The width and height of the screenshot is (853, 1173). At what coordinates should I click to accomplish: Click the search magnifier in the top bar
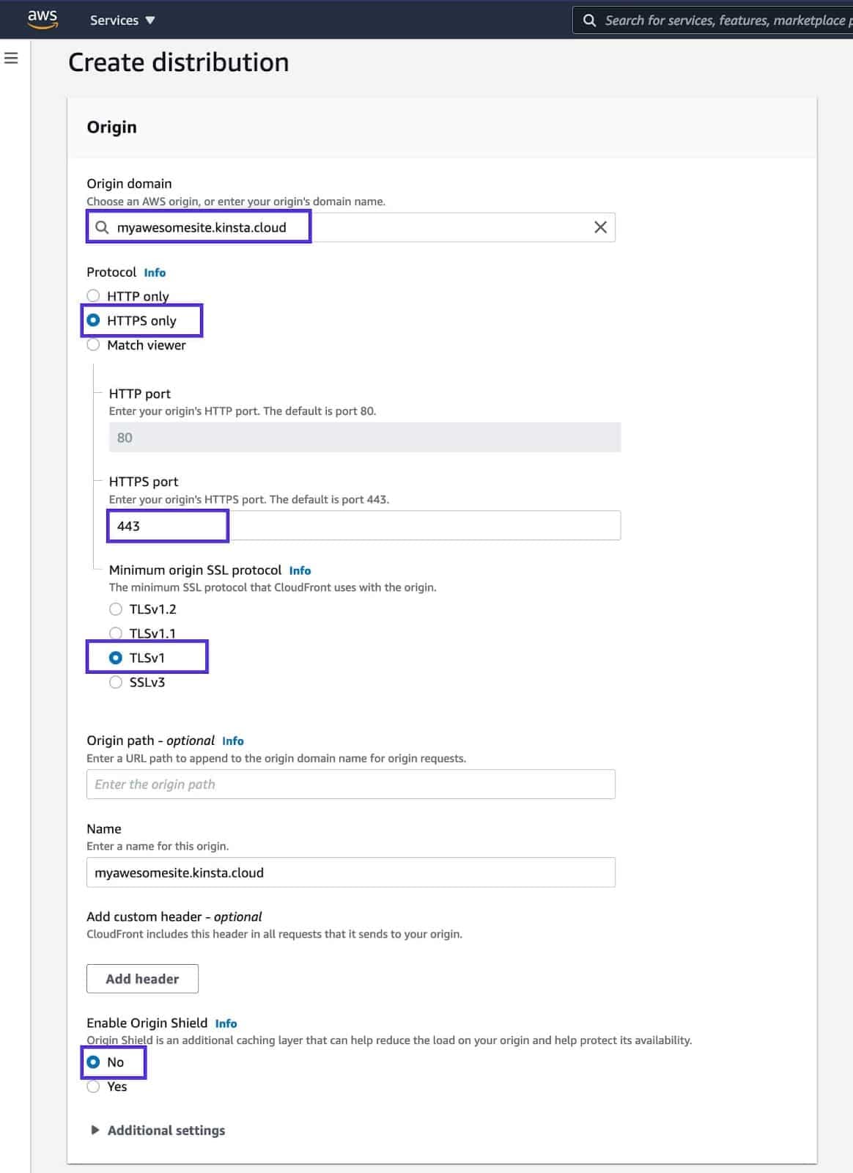click(x=590, y=20)
